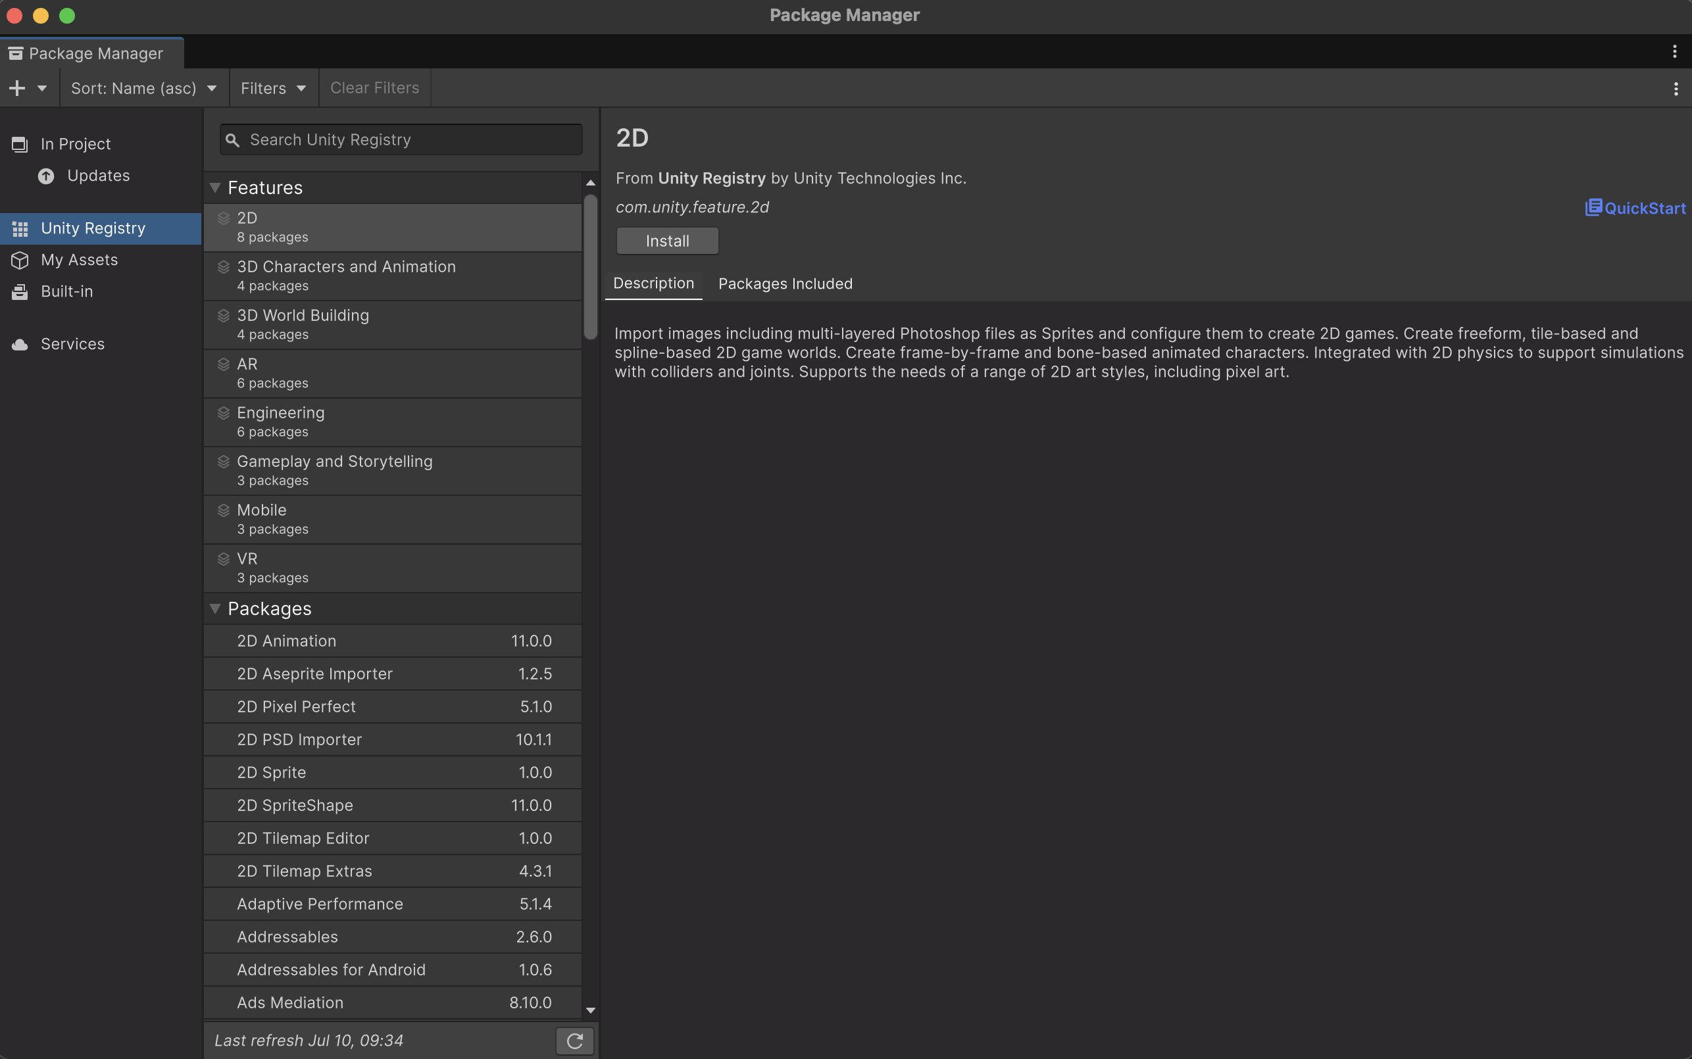The width and height of the screenshot is (1692, 1059).
Task: Open the Sort: Name (asc) dropdown
Action: click(x=143, y=87)
